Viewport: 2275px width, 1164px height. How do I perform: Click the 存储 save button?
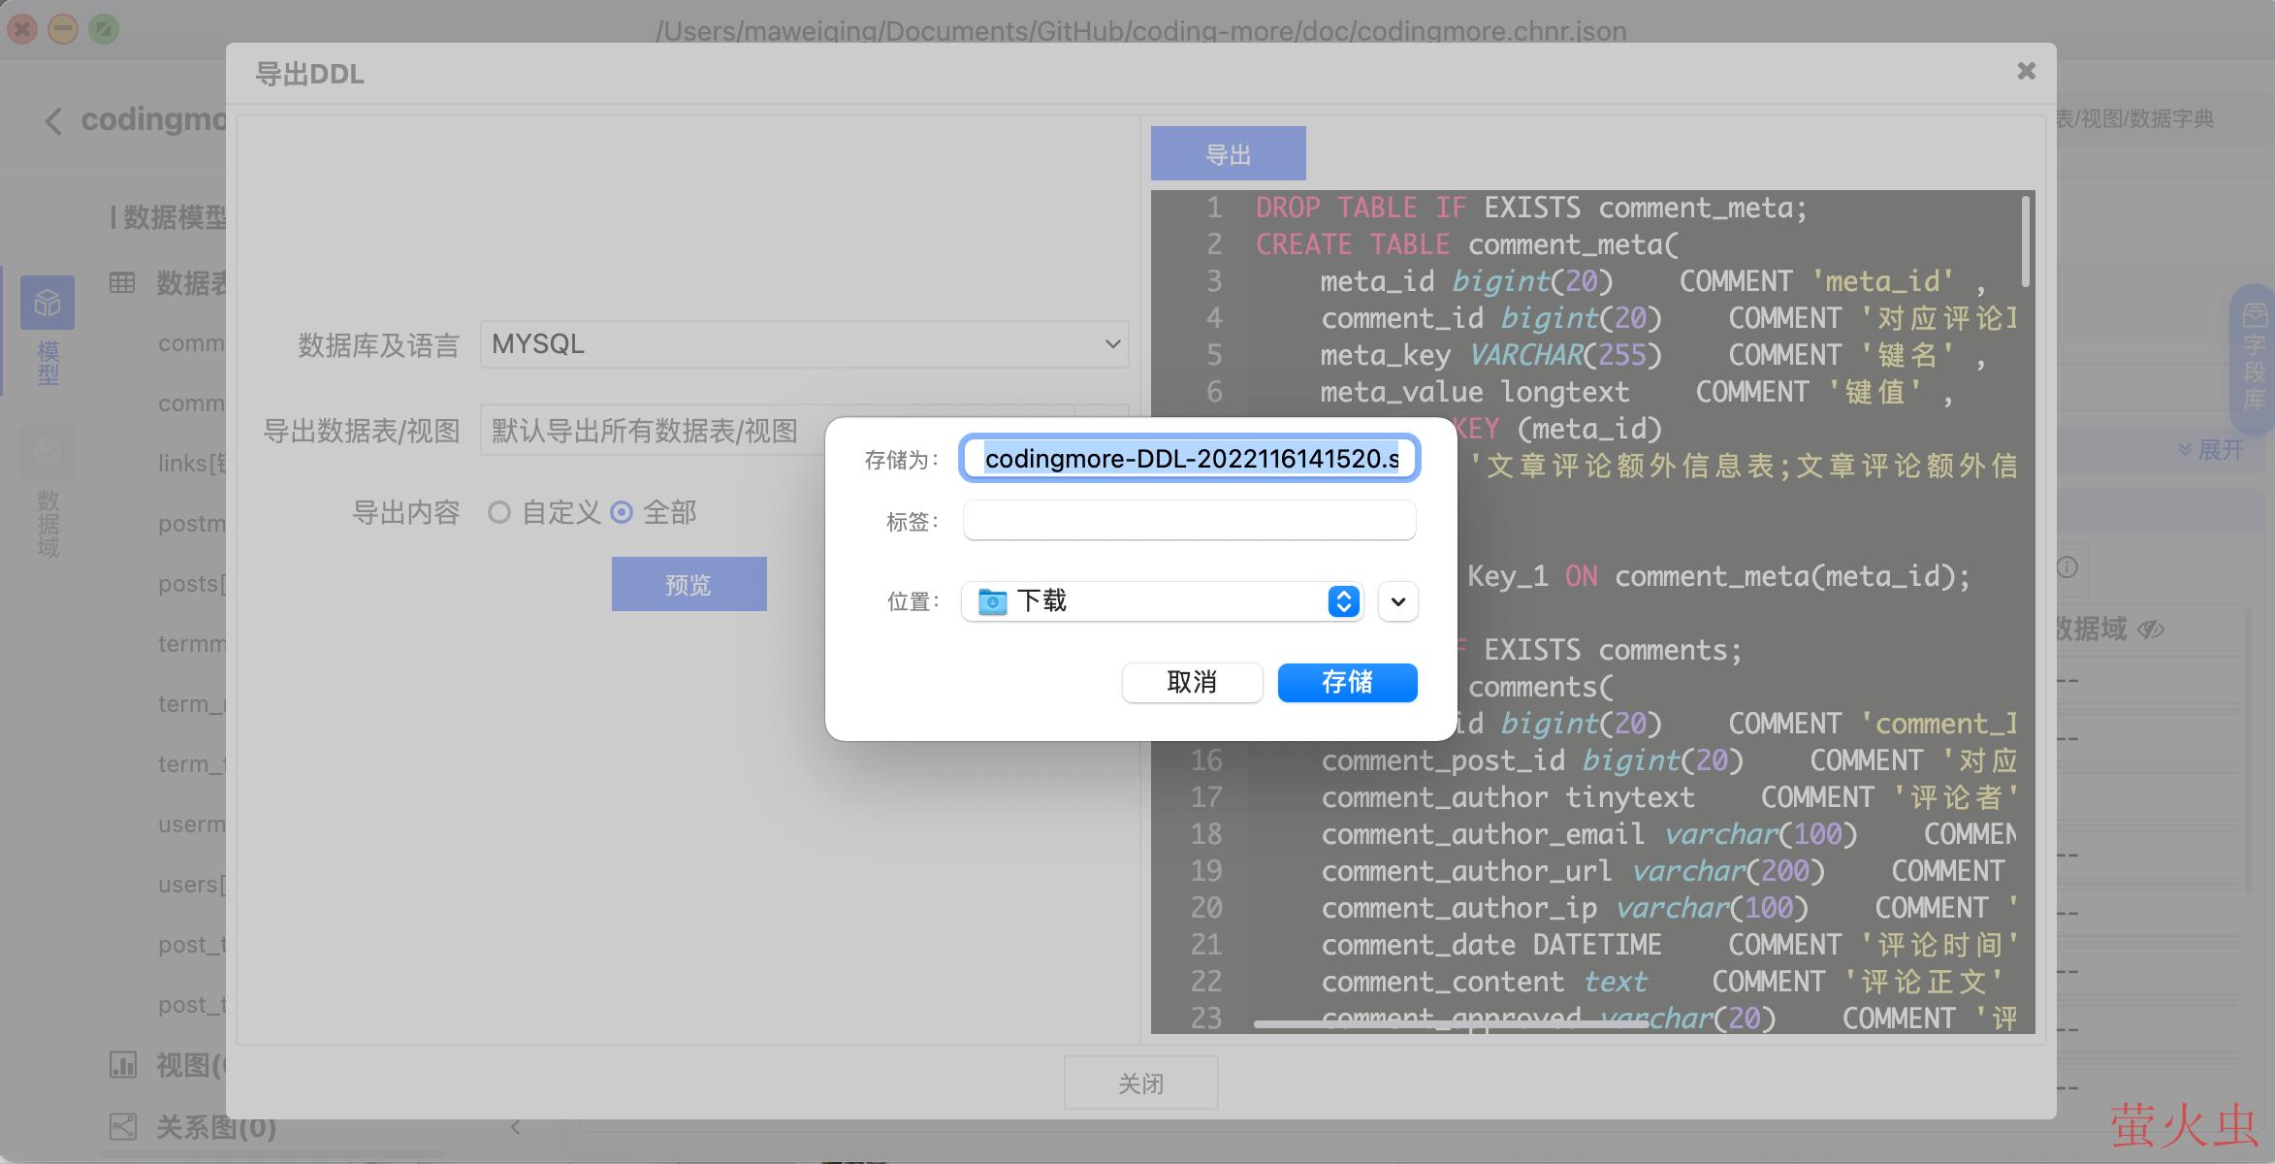(x=1347, y=683)
